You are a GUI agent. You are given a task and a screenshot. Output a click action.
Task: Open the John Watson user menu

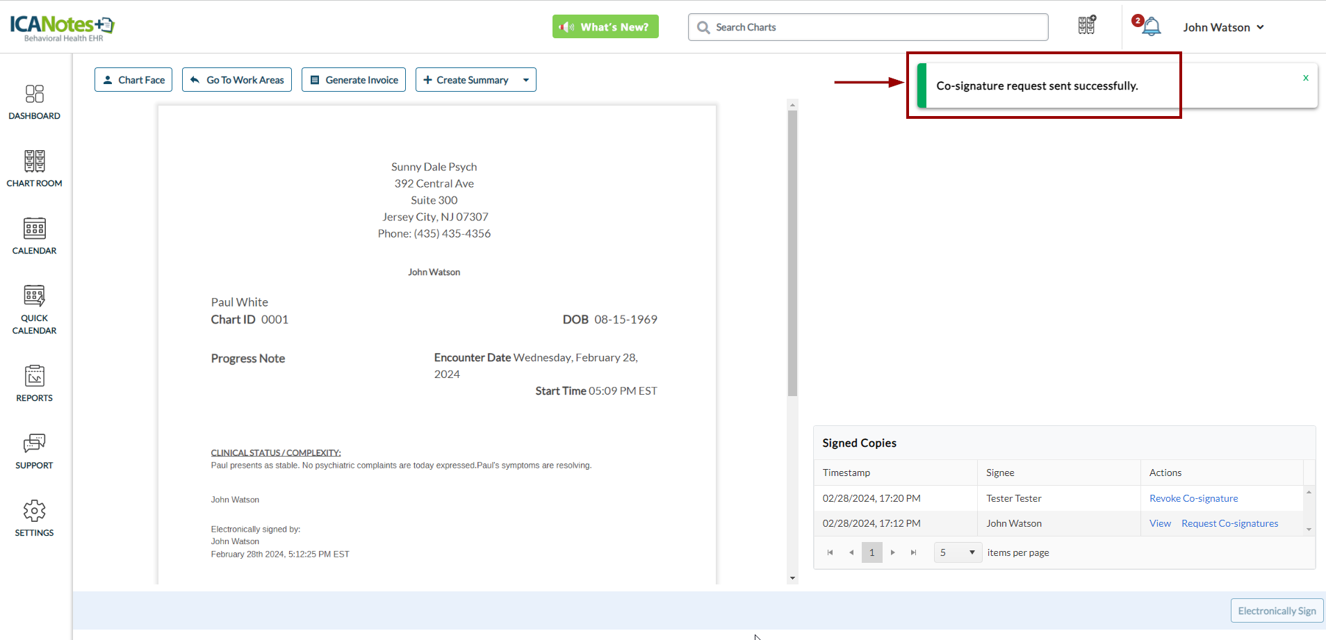(1223, 27)
